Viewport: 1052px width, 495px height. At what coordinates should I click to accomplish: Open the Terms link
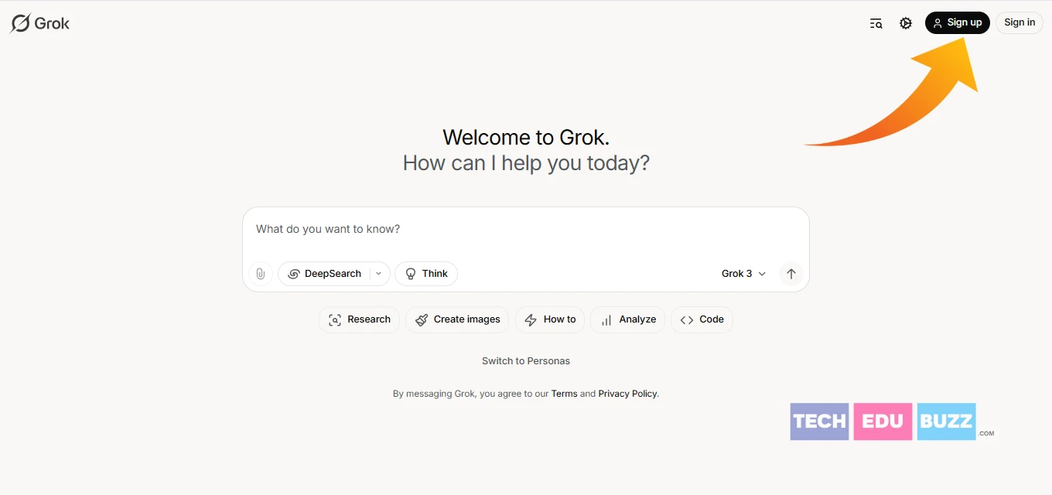pos(564,394)
